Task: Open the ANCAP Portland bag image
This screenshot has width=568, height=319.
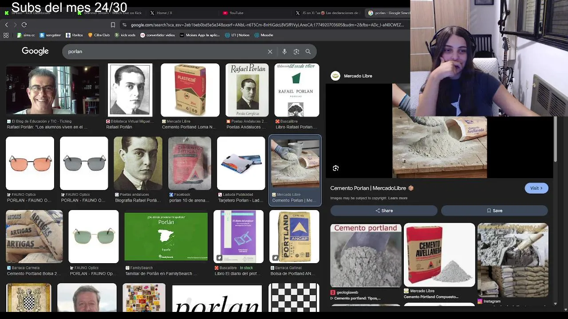Action: point(294,237)
